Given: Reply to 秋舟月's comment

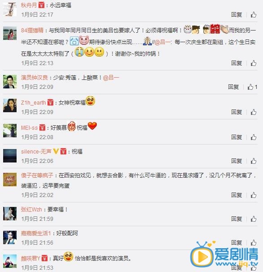Looking at the screenshot, I should coord(237,15).
